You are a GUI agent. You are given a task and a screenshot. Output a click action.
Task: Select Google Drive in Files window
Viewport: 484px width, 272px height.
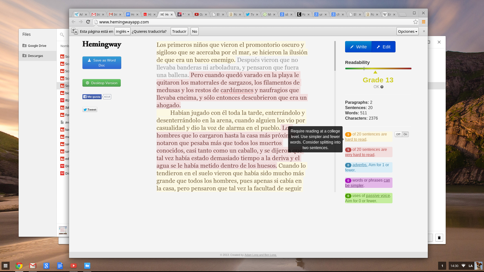pyautogui.click(x=38, y=46)
